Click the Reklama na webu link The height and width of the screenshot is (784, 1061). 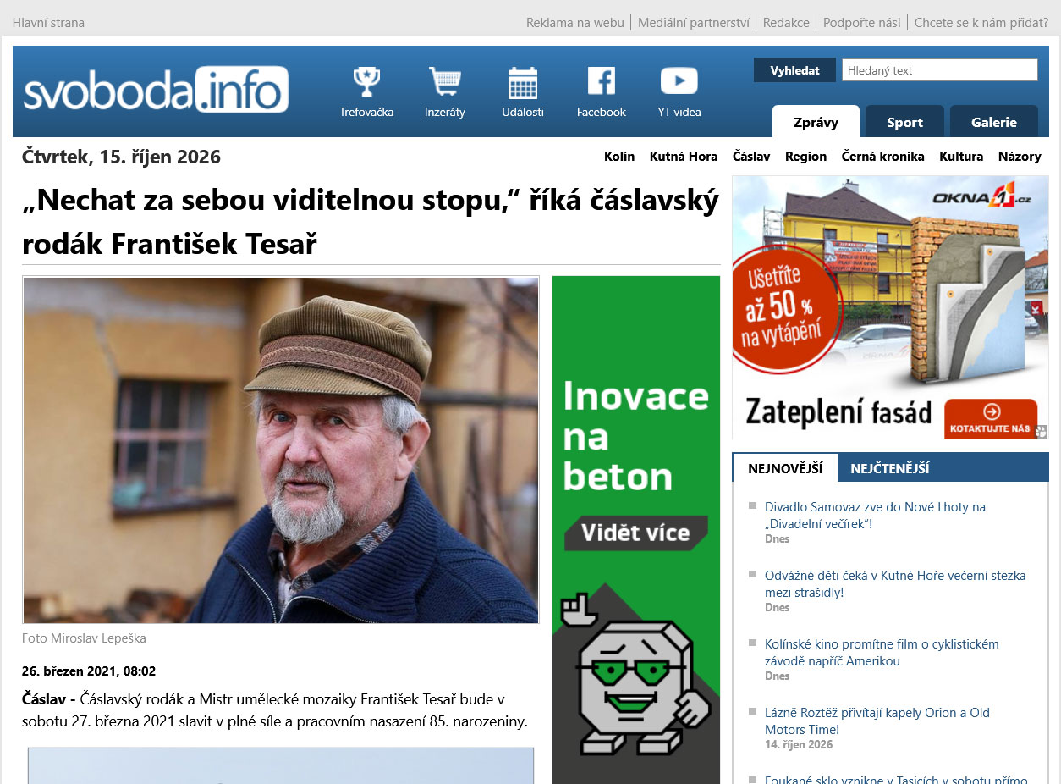coord(575,23)
